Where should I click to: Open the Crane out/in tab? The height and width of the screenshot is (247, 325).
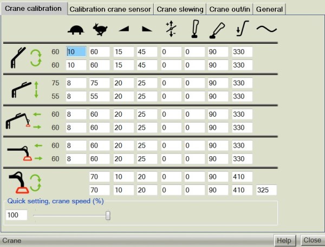tap(229, 9)
